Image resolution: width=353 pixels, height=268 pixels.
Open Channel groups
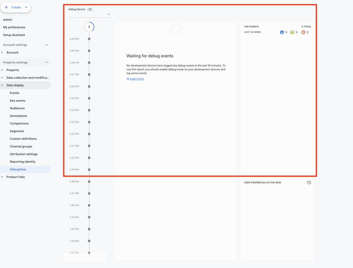21,146
